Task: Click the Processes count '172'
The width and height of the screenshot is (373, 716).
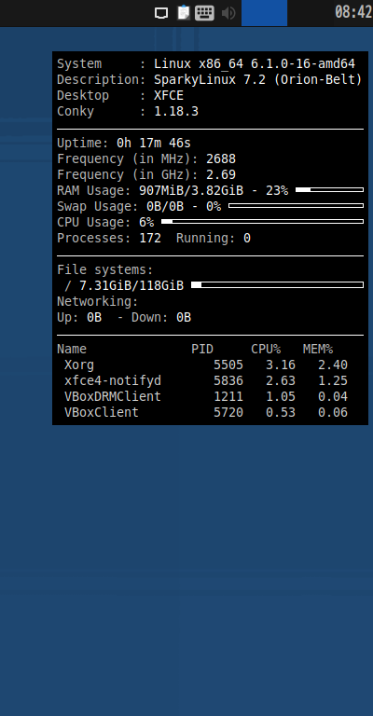Action: (150, 239)
